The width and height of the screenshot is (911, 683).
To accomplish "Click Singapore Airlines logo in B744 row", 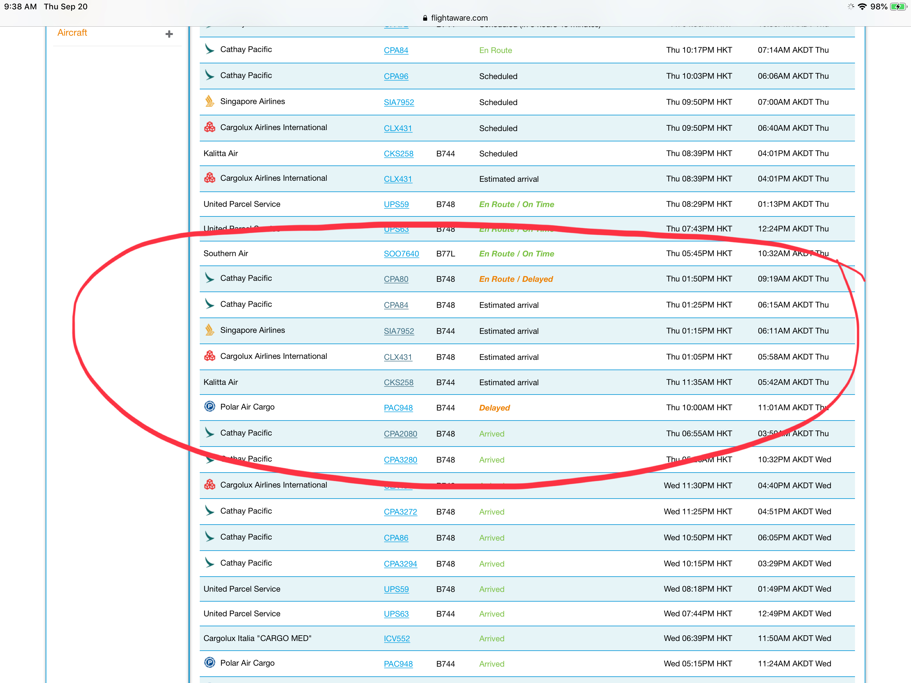I will tap(210, 329).
